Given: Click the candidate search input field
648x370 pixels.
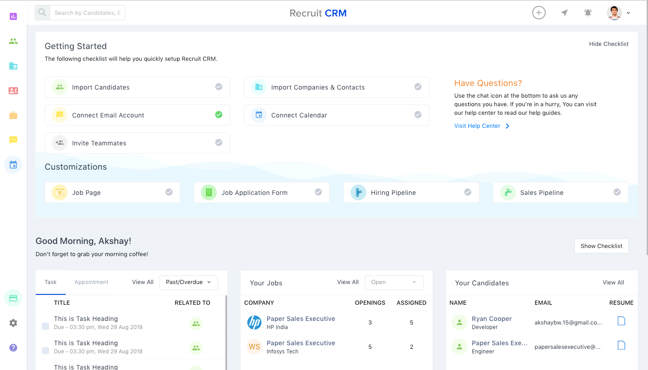Looking at the screenshot, I should click(87, 13).
